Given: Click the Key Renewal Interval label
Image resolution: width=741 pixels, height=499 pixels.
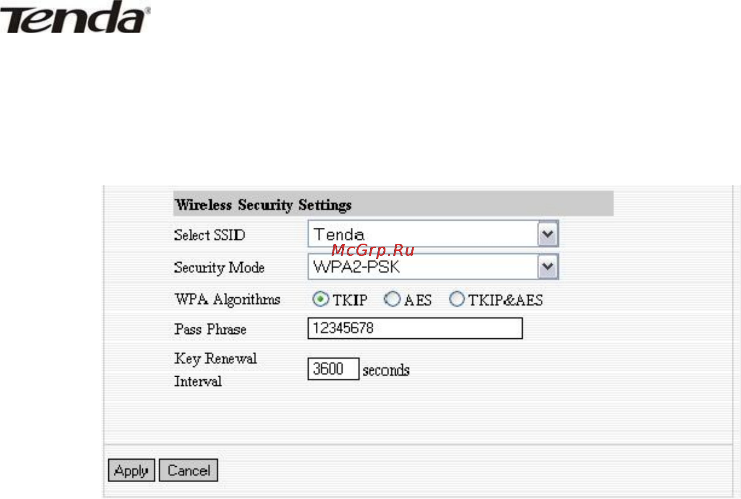Looking at the screenshot, I should 216,369.
